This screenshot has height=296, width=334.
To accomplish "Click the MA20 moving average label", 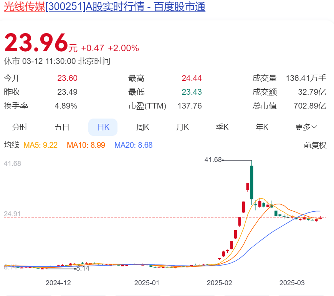I will [x=133, y=145].
